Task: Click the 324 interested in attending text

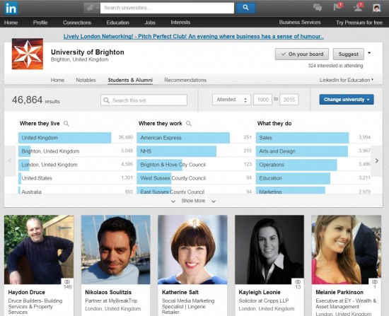Action: pyautogui.click(x=335, y=66)
